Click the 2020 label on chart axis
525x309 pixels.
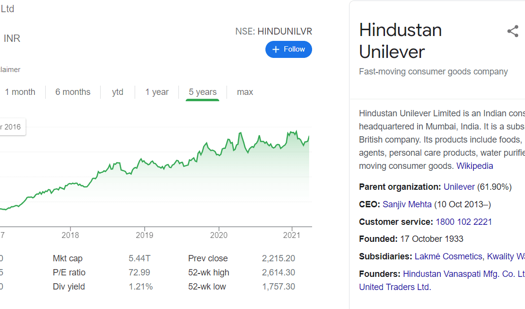[219, 235]
